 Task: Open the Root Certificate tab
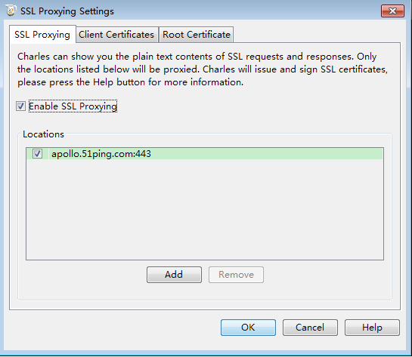(x=197, y=35)
